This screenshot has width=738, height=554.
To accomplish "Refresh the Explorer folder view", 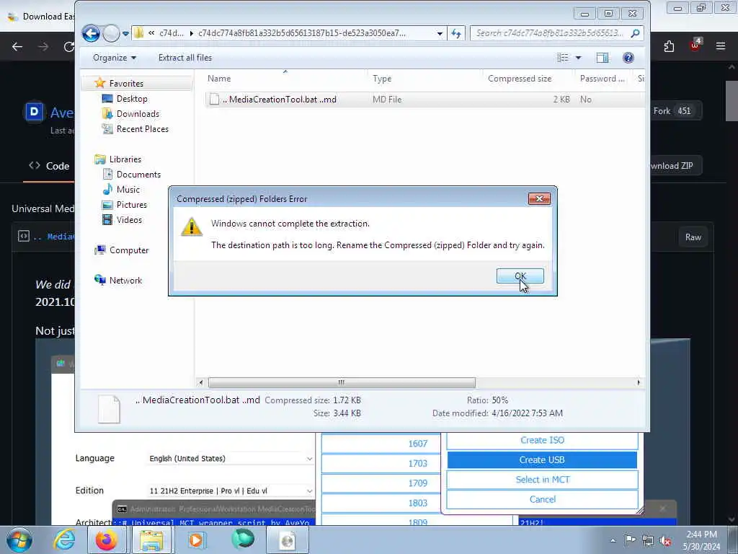I will click(456, 33).
